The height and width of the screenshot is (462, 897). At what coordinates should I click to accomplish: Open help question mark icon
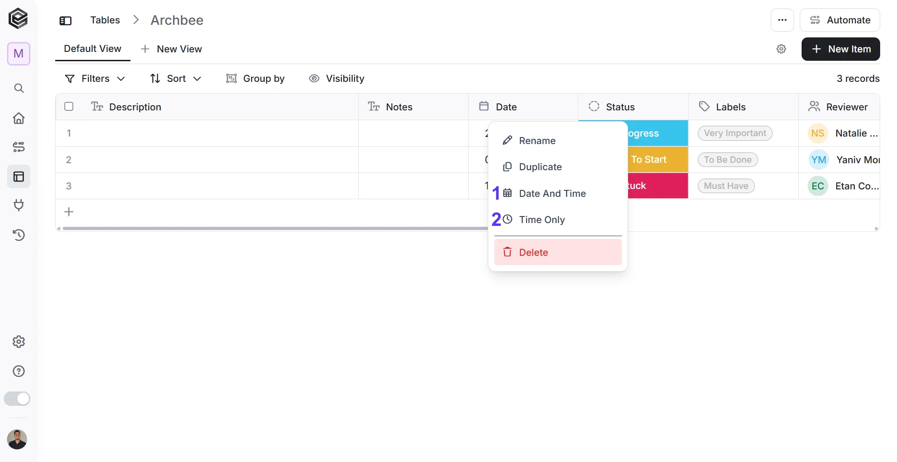(x=19, y=371)
